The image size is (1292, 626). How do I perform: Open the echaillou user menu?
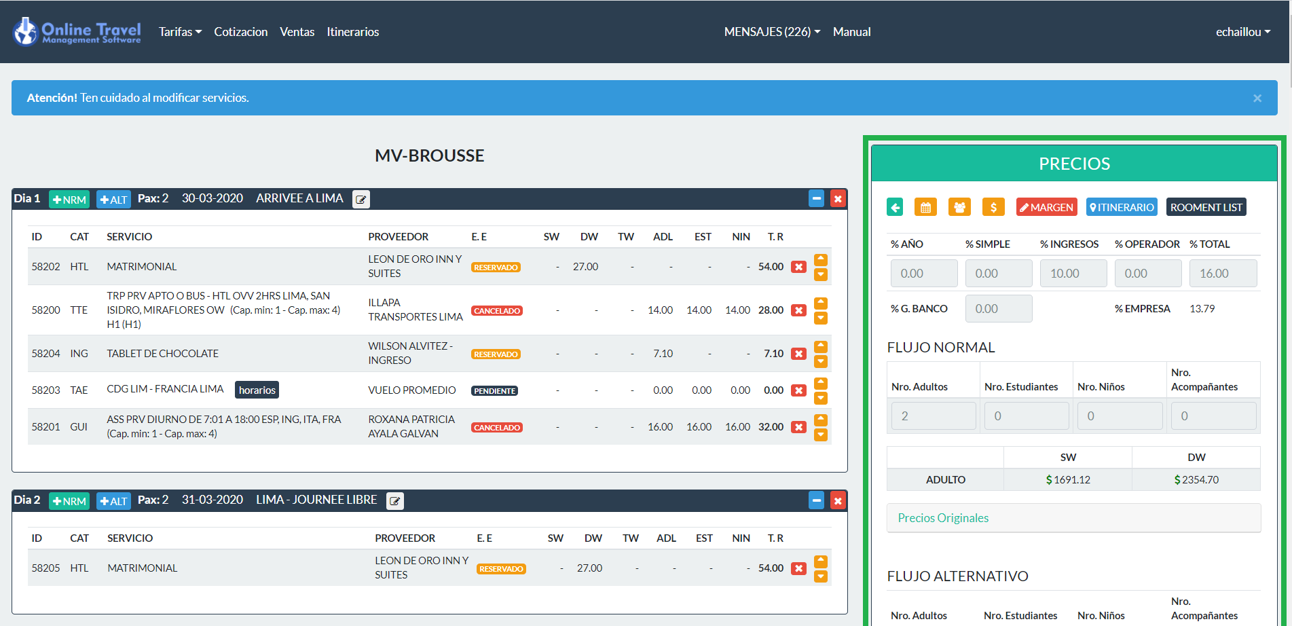click(x=1242, y=32)
